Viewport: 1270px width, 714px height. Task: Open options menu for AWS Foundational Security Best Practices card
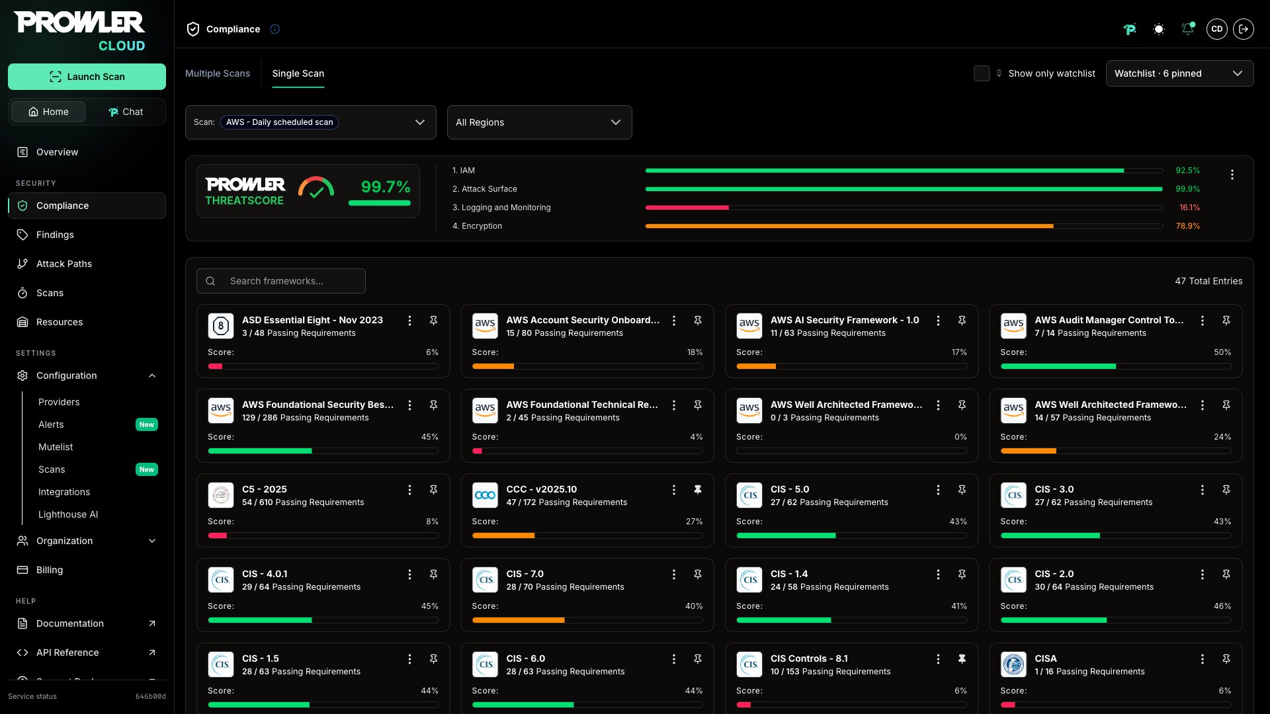point(409,405)
